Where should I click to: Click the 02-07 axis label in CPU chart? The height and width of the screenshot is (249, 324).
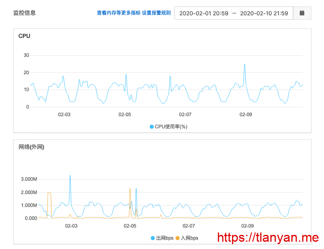tap(185, 115)
